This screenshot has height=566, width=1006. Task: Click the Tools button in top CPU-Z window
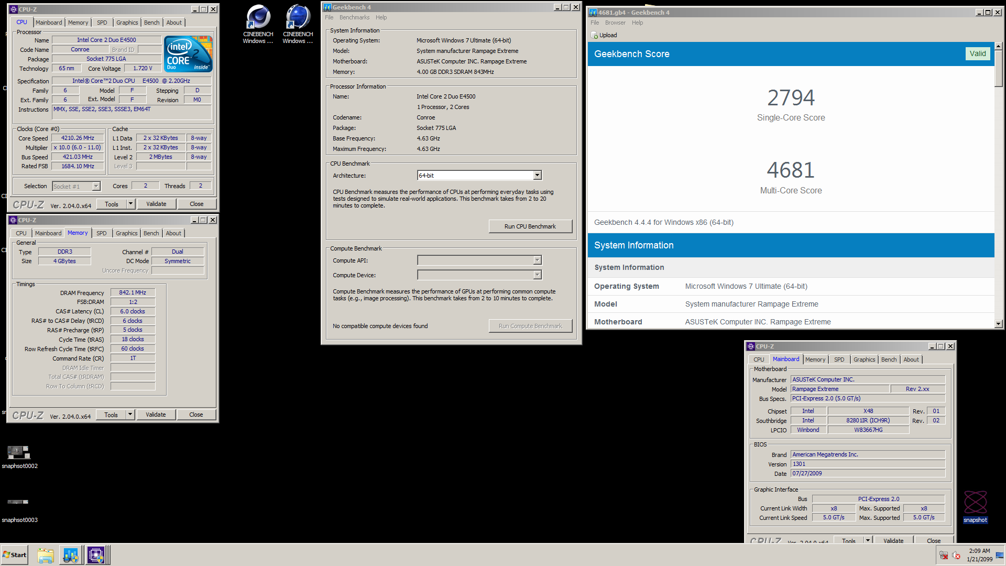(x=112, y=204)
